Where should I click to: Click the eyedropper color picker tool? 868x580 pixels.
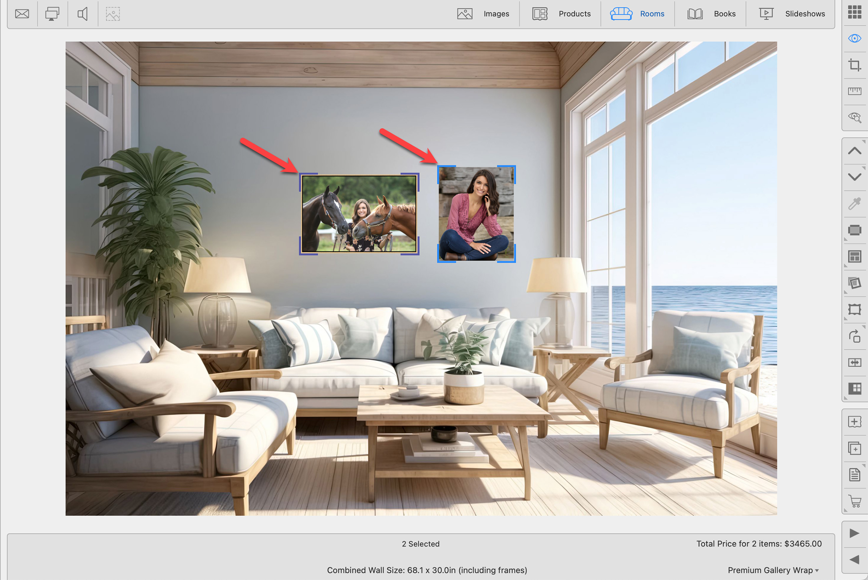(854, 204)
